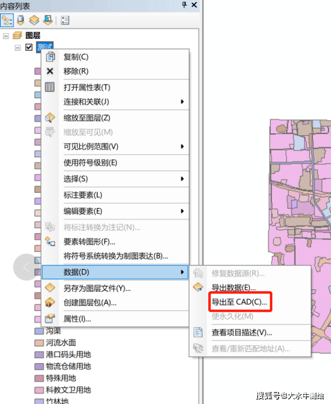Click the zoom icon beside 缩放至图层(Z)
Image resolution: width=331 pixels, height=404 pixels.
[50, 118]
